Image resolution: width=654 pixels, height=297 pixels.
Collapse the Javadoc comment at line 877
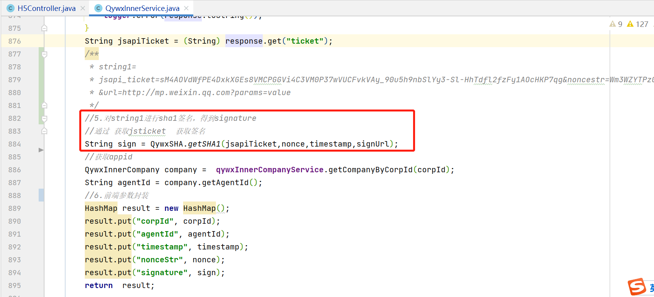tap(45, 54)
